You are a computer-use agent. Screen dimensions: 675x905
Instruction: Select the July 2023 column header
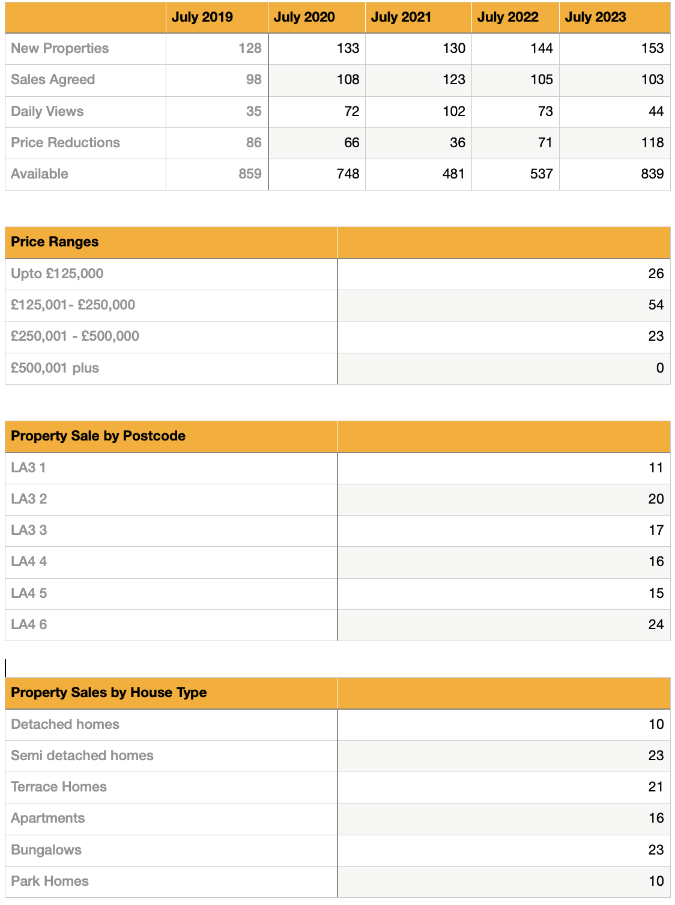[x=595, y=17]
